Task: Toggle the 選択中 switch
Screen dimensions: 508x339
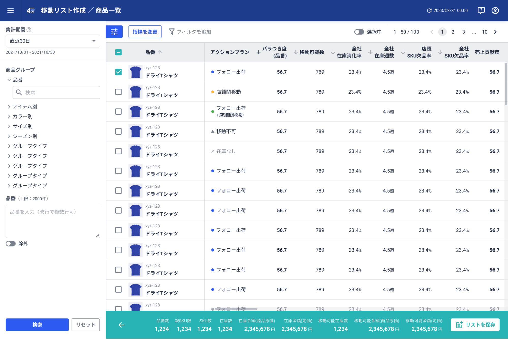Action: (x=359, y=32)
